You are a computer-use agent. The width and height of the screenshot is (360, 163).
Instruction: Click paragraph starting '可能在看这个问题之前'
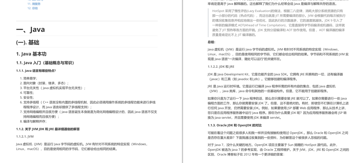coord(278,135)
